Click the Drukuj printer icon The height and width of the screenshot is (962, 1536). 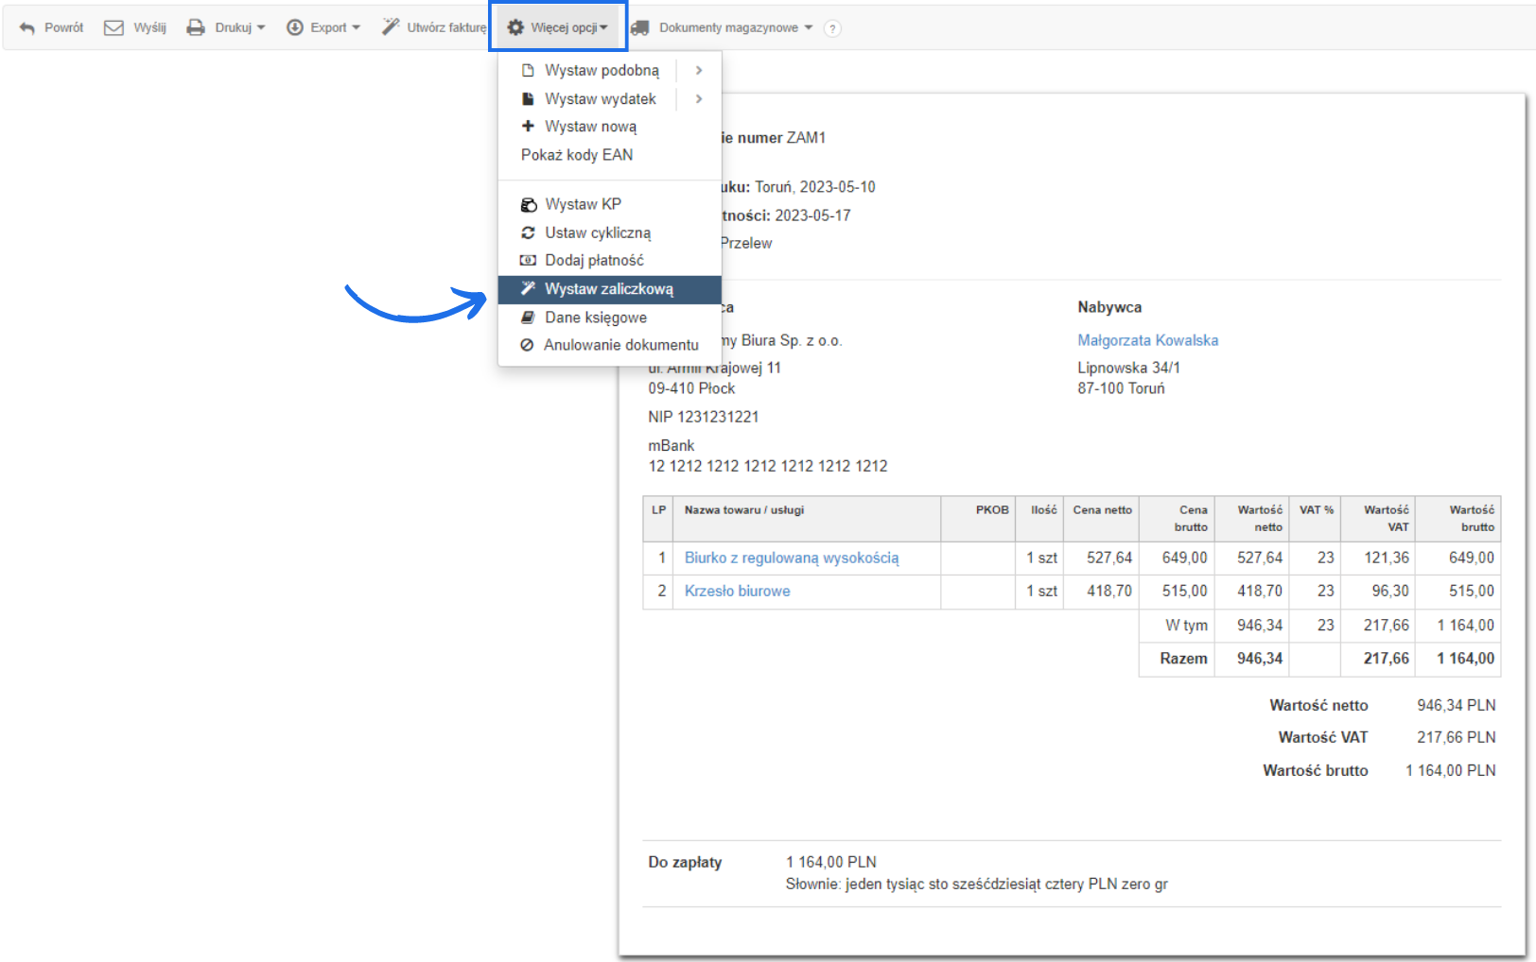[x=196, y=28]
